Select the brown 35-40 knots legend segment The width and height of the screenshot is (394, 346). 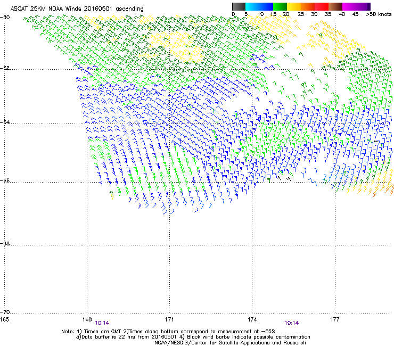pyautogui.click(x=335, y=6)
